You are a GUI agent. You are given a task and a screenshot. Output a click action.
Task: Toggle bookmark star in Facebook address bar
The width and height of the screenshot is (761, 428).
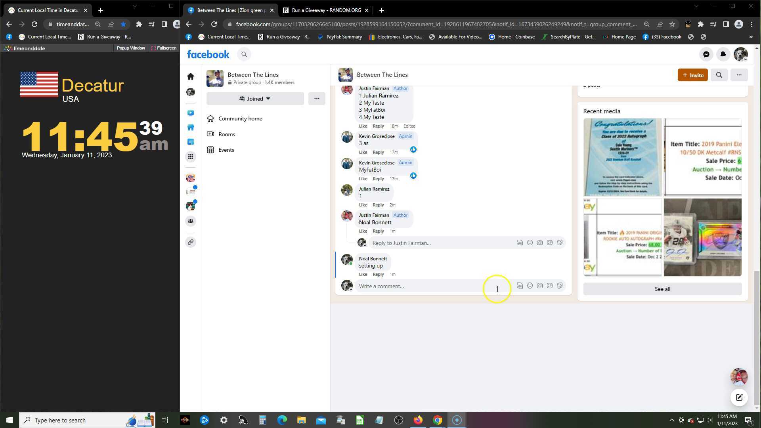672,24
